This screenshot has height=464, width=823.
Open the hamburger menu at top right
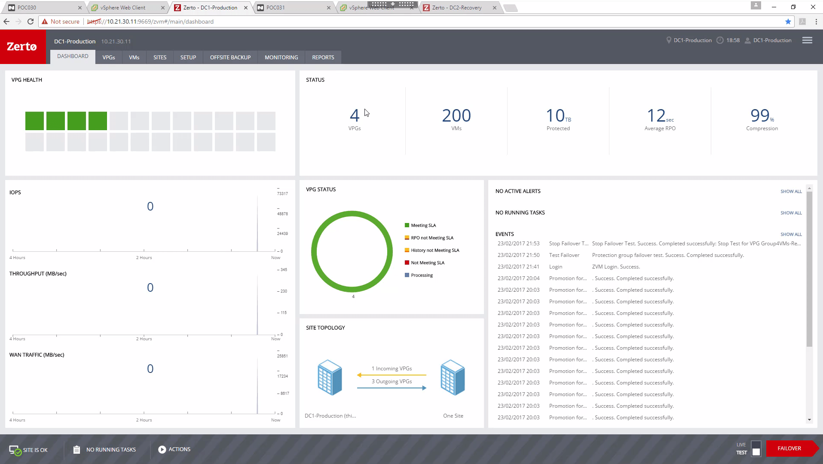[807, 40]
